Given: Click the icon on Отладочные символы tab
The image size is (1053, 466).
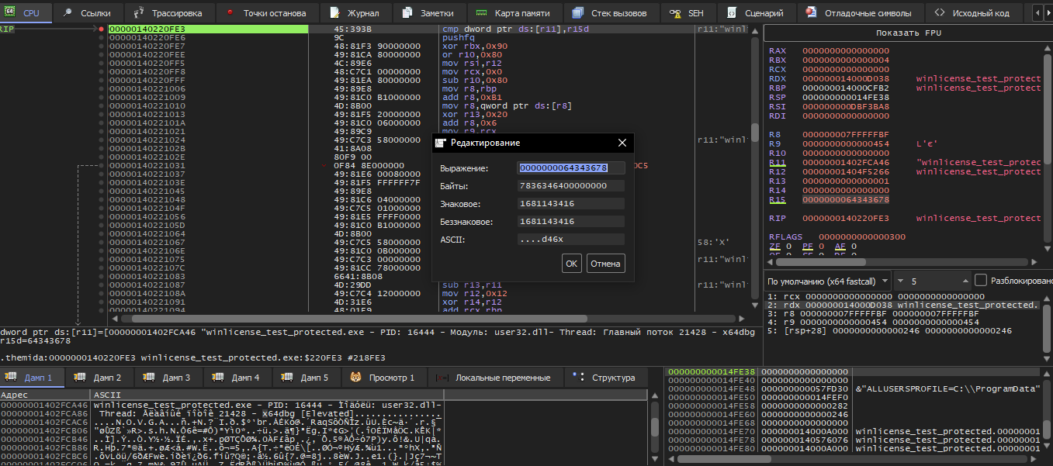Looking at the screenshot, I should [811, 13].
